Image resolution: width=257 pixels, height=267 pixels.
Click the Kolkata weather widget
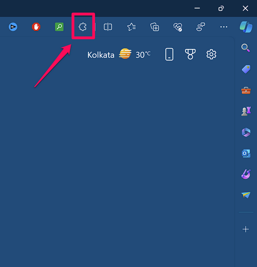(119, 54)
